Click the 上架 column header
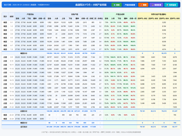Image resolution: width=182 pixels, height=136 pixels. pyautogui.click(x=63, y=19)
